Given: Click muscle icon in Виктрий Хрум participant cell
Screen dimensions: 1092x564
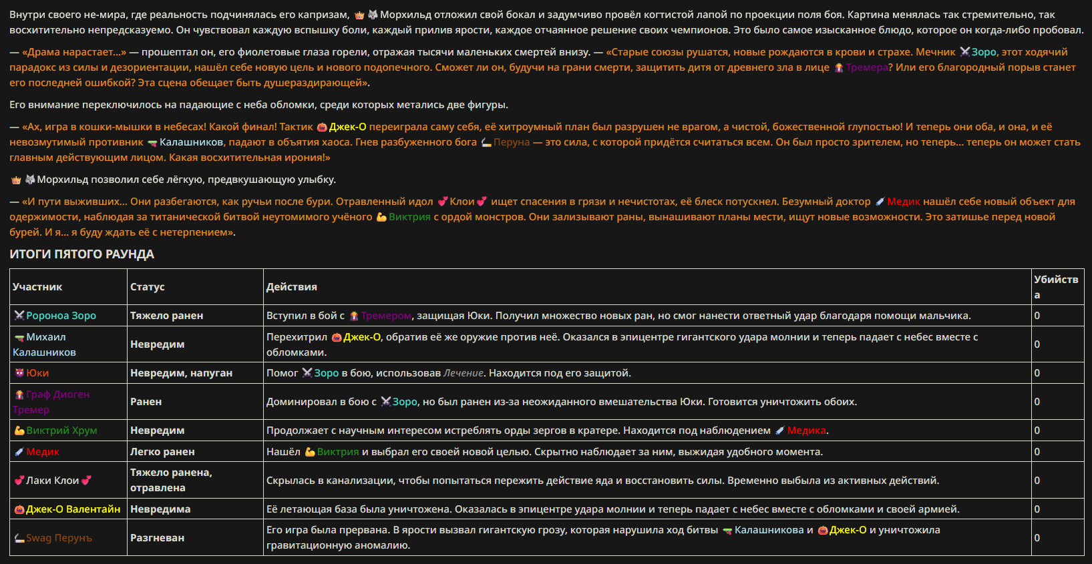Looking at the screenshot, I should click(19, 431).
